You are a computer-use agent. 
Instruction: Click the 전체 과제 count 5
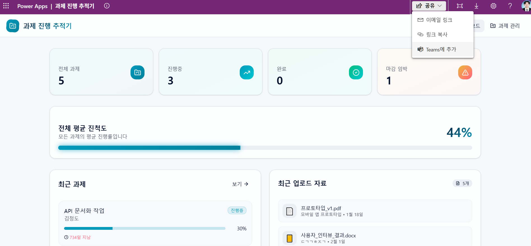61,81
